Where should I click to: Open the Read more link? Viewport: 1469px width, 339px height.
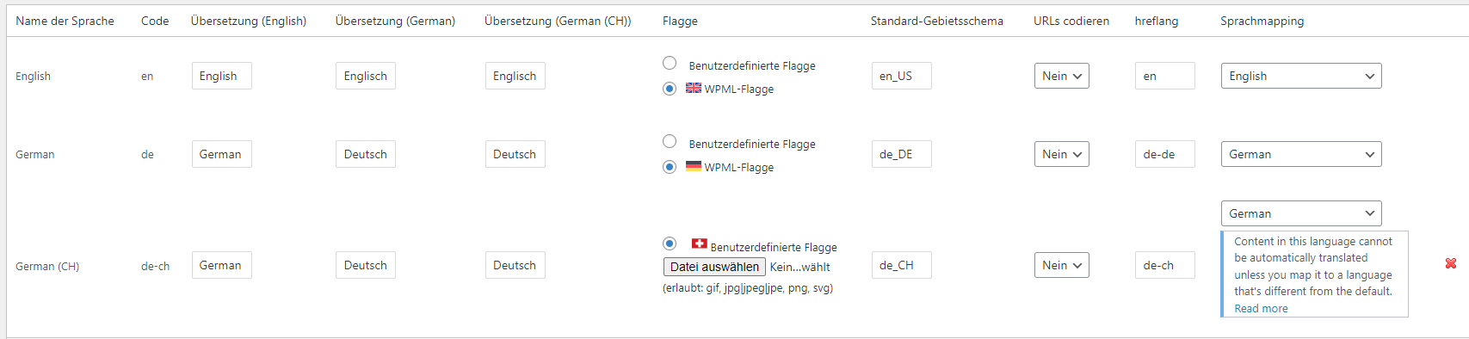click(x=1261, y=309)
